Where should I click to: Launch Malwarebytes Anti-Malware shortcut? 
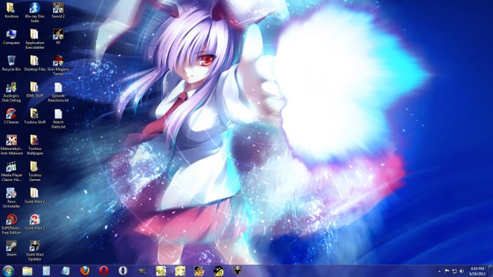point(11,145)
